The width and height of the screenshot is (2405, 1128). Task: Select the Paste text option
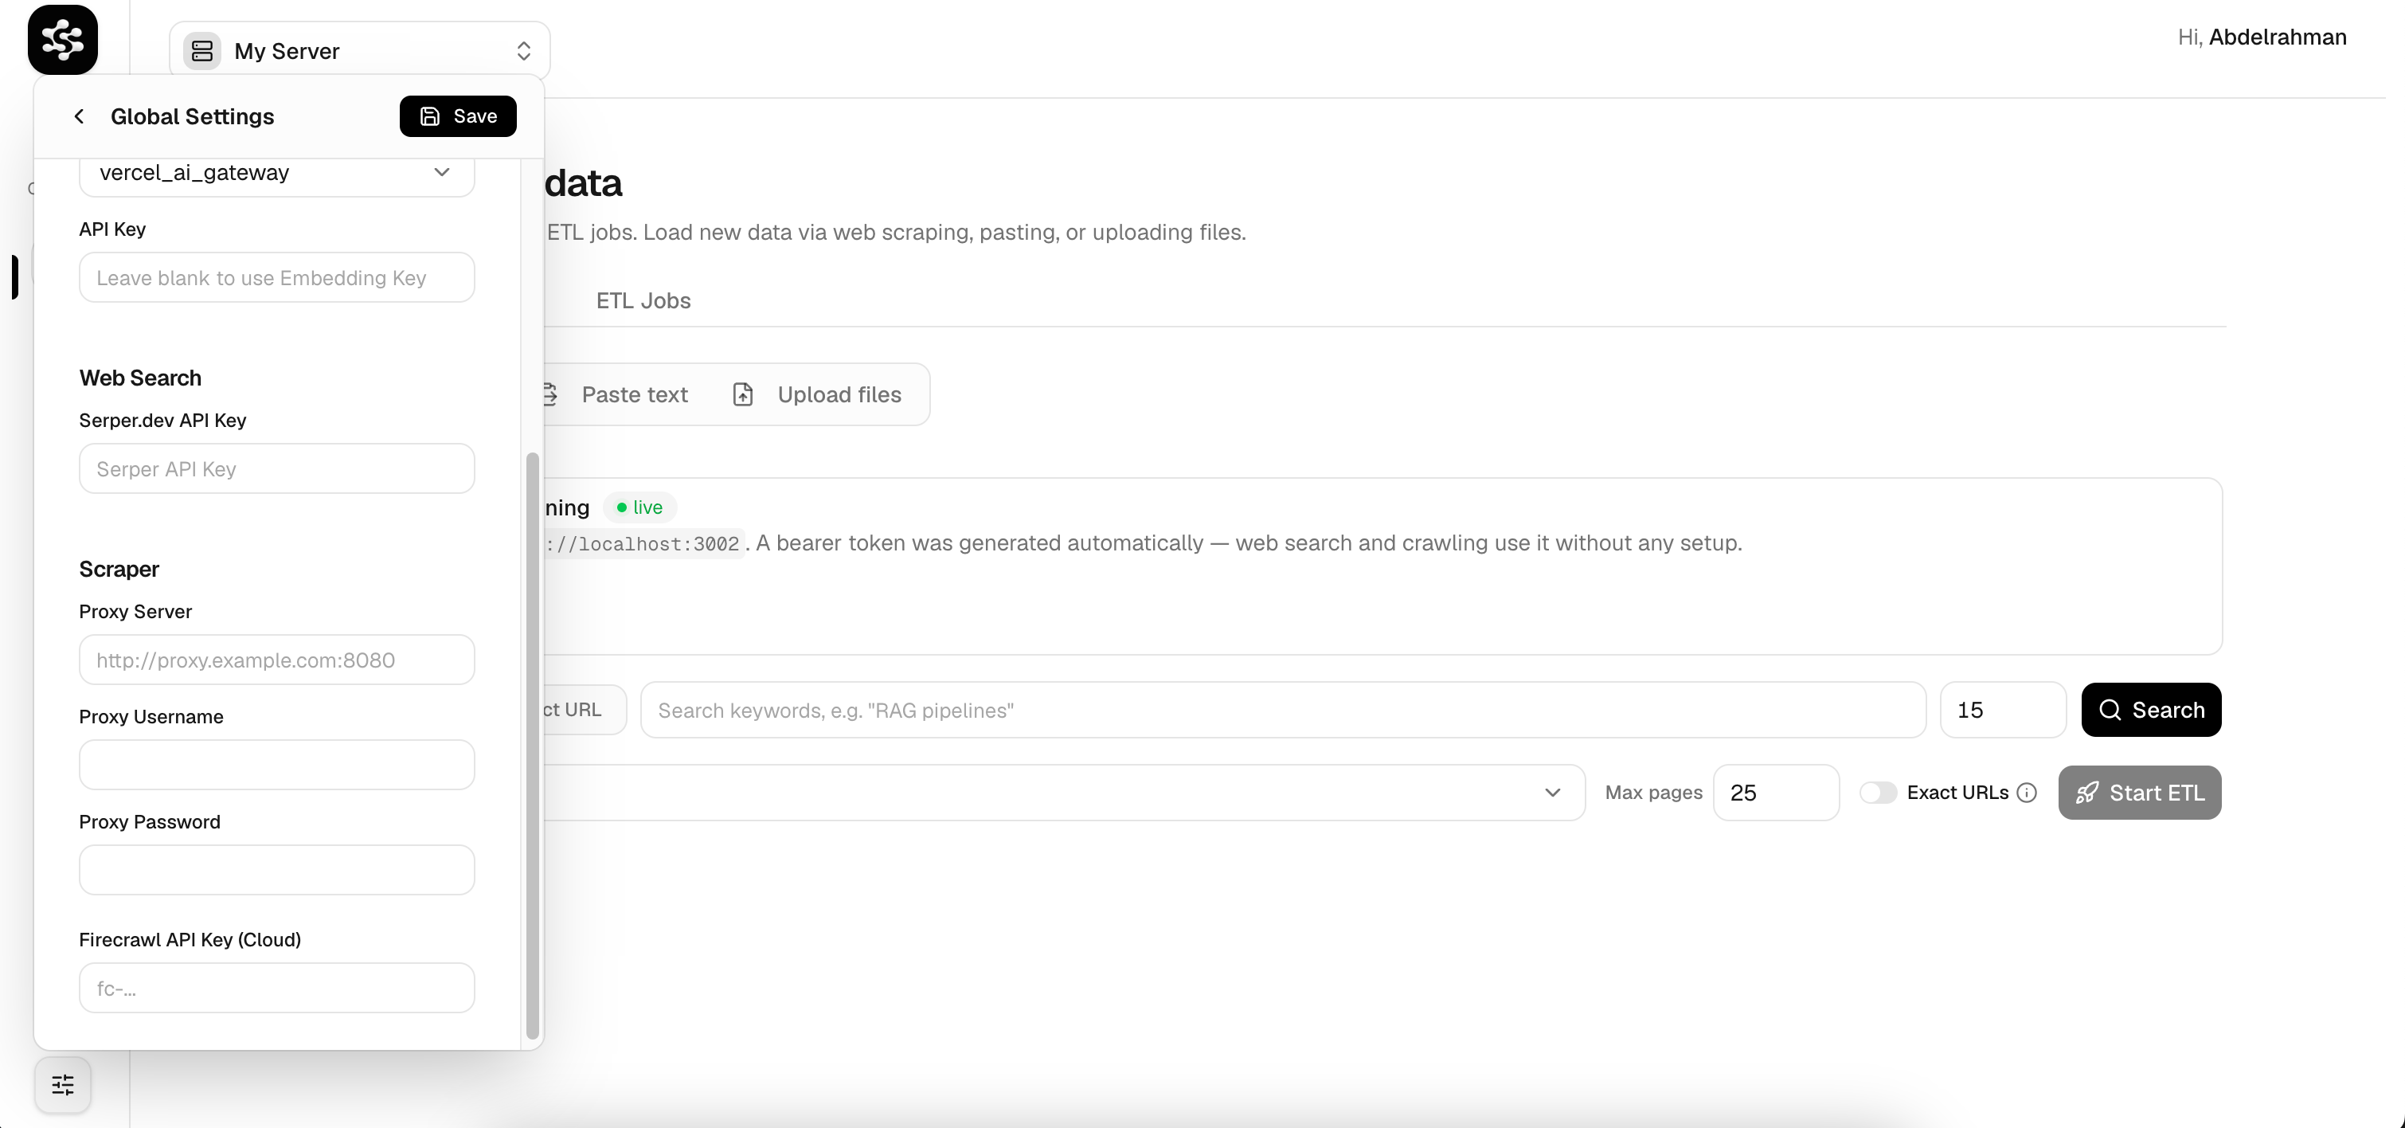634,395
